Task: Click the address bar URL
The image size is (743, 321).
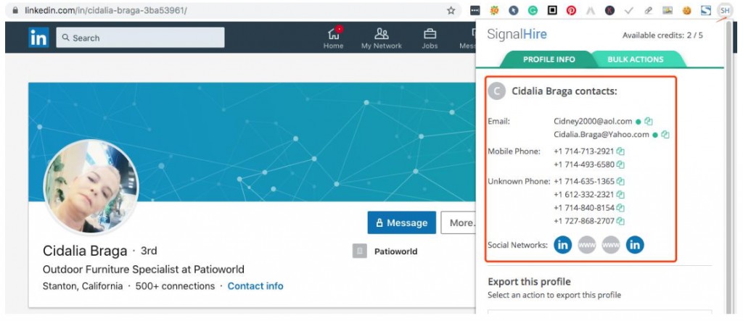Action: tap(106, 10)
